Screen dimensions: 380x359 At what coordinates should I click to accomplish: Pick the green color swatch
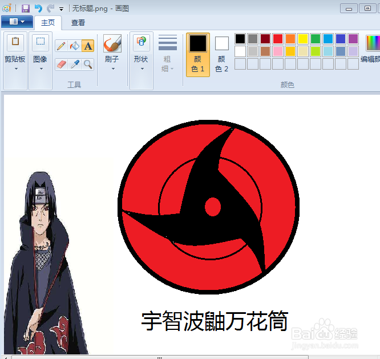[316, 39]
